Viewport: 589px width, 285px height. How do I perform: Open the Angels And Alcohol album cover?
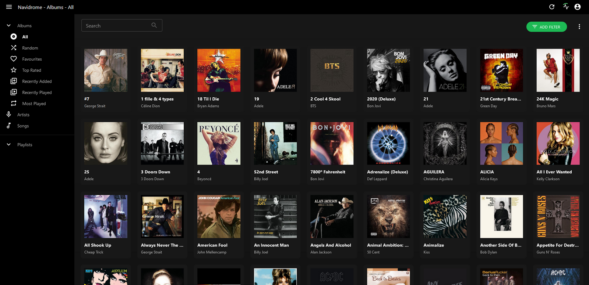click(332, 216)
